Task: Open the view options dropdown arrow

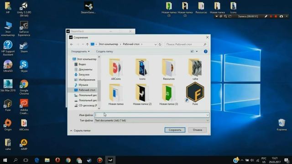Action: [197, 51]
